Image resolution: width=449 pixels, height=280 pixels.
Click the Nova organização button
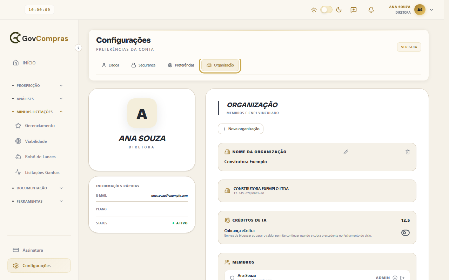[241, 129]
